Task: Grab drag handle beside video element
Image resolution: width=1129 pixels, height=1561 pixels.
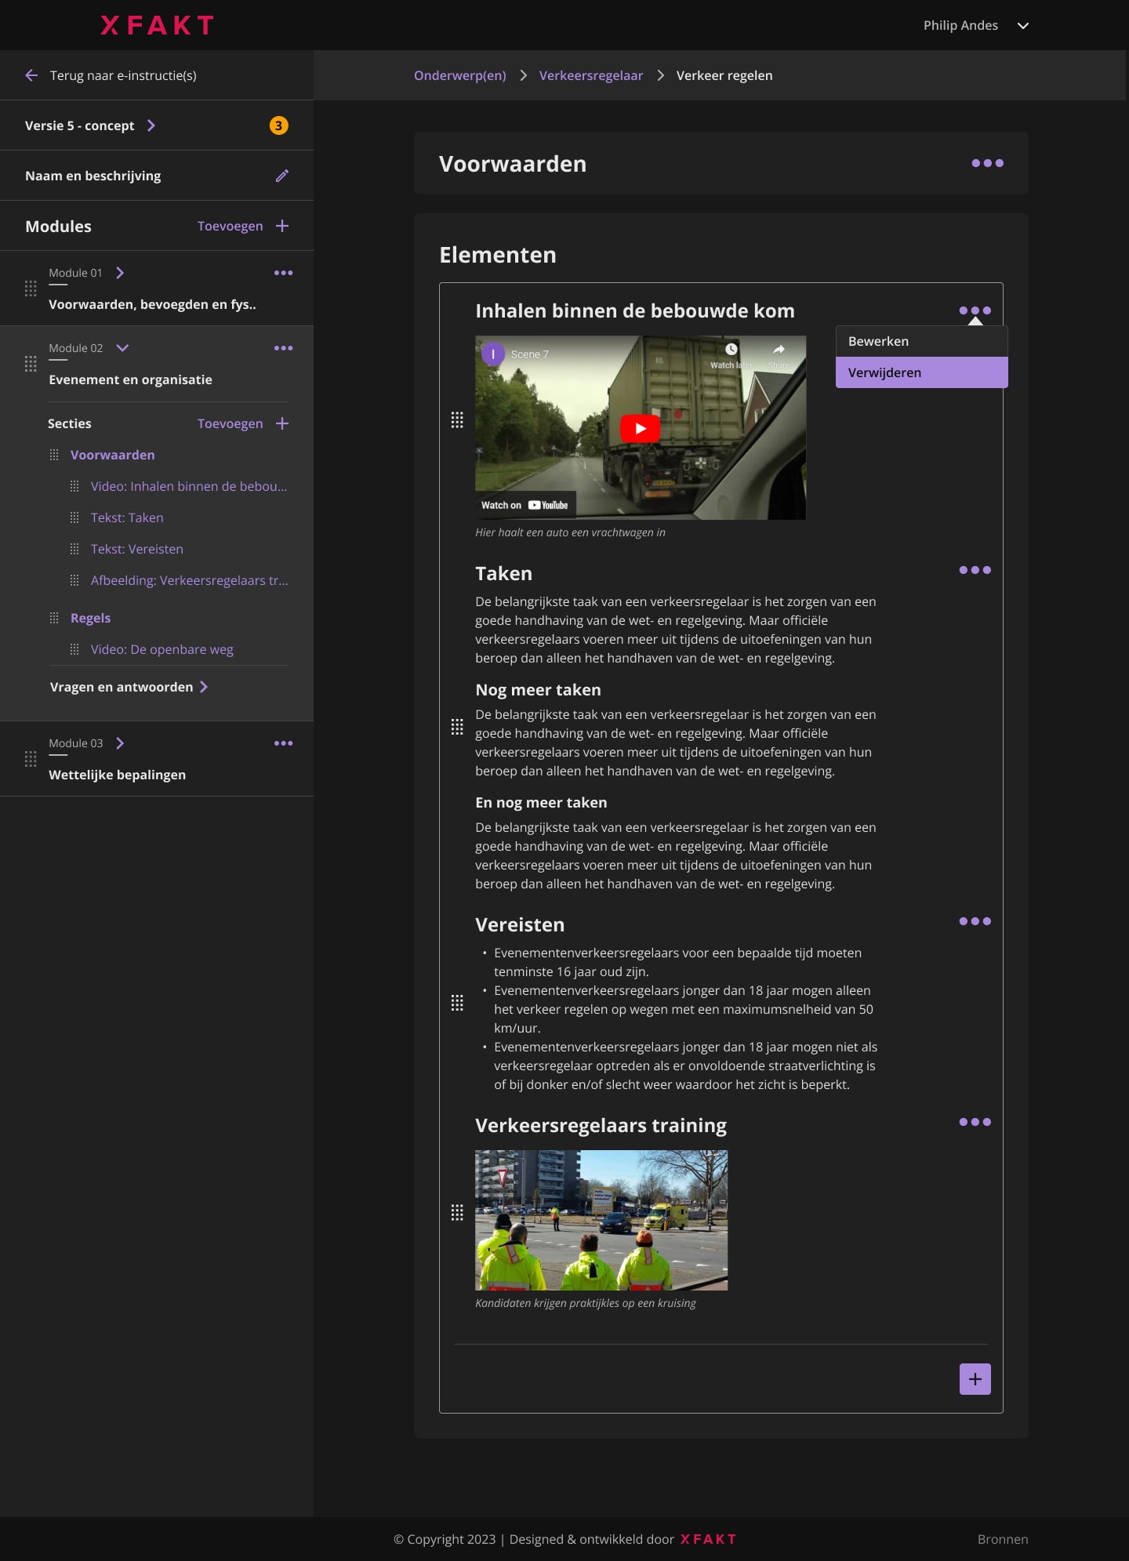Action: click(457, 420)
